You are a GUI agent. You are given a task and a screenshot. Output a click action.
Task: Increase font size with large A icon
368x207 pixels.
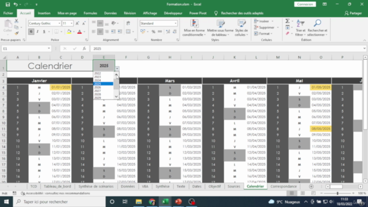point(77,23)
